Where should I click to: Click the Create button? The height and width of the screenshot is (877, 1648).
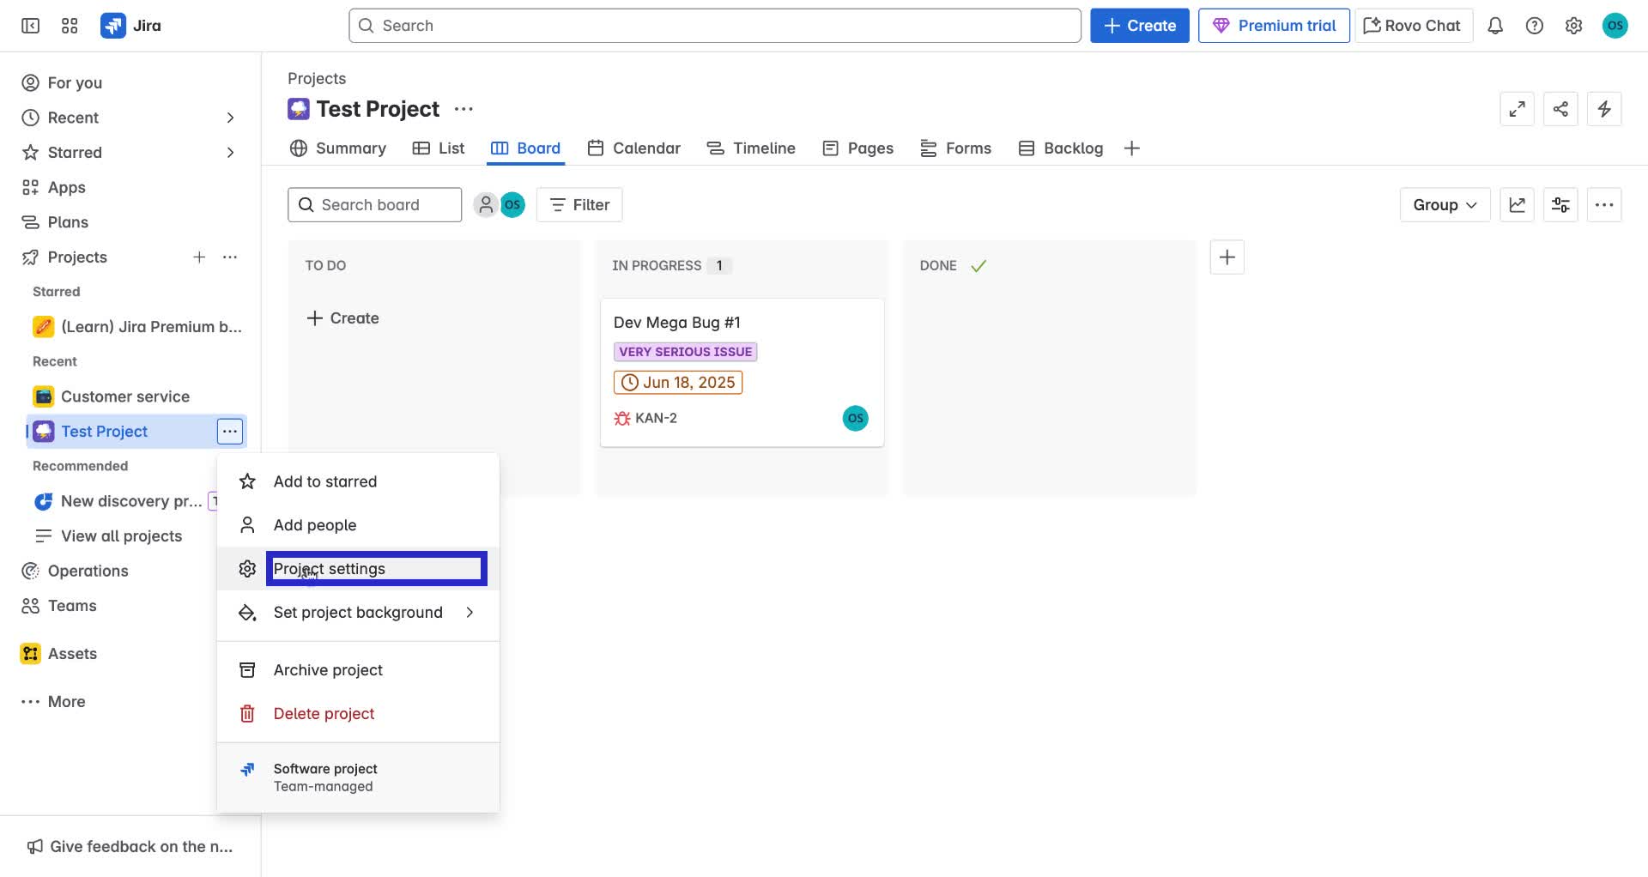[x=1139, y=25]
